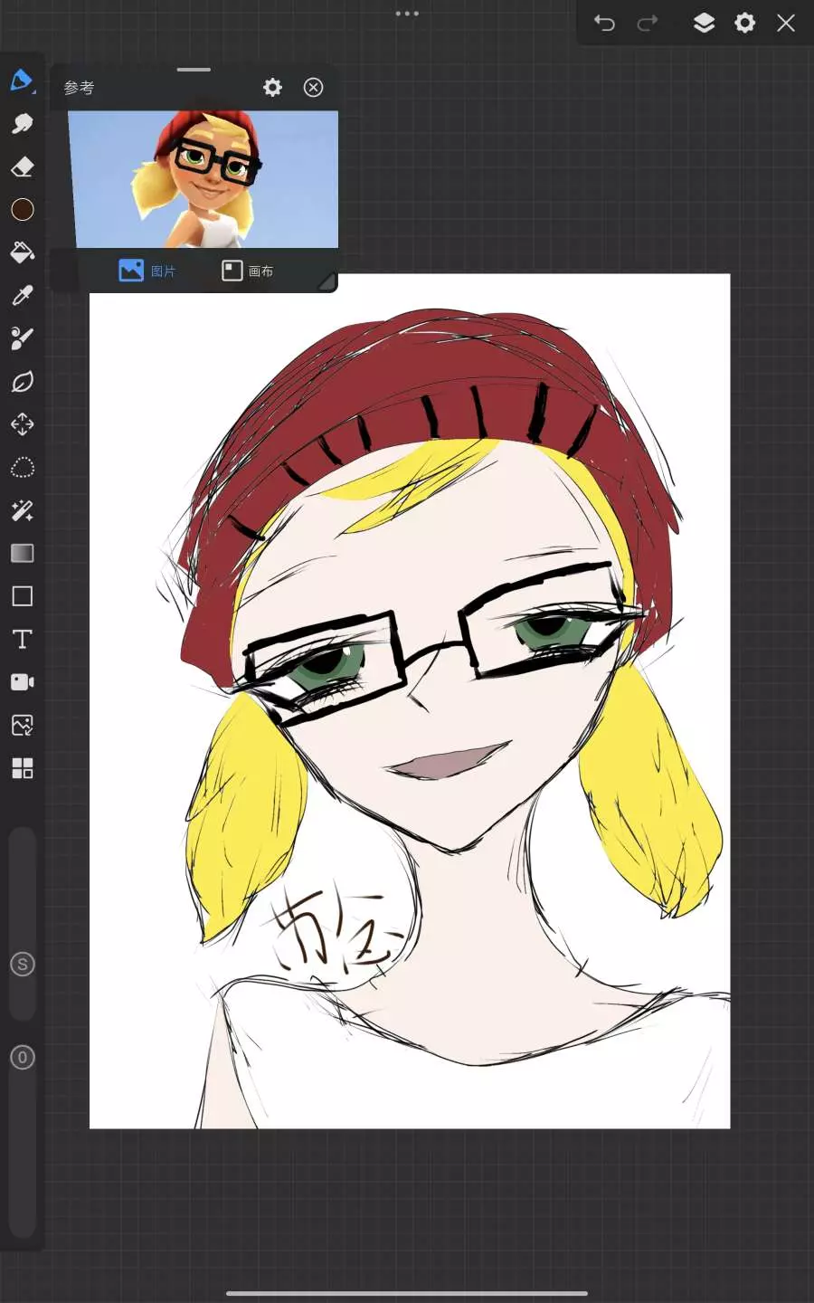Screen dimensions: 814x1303
Task: Redo the last undone stroke
Action: (x=648, y=24)
